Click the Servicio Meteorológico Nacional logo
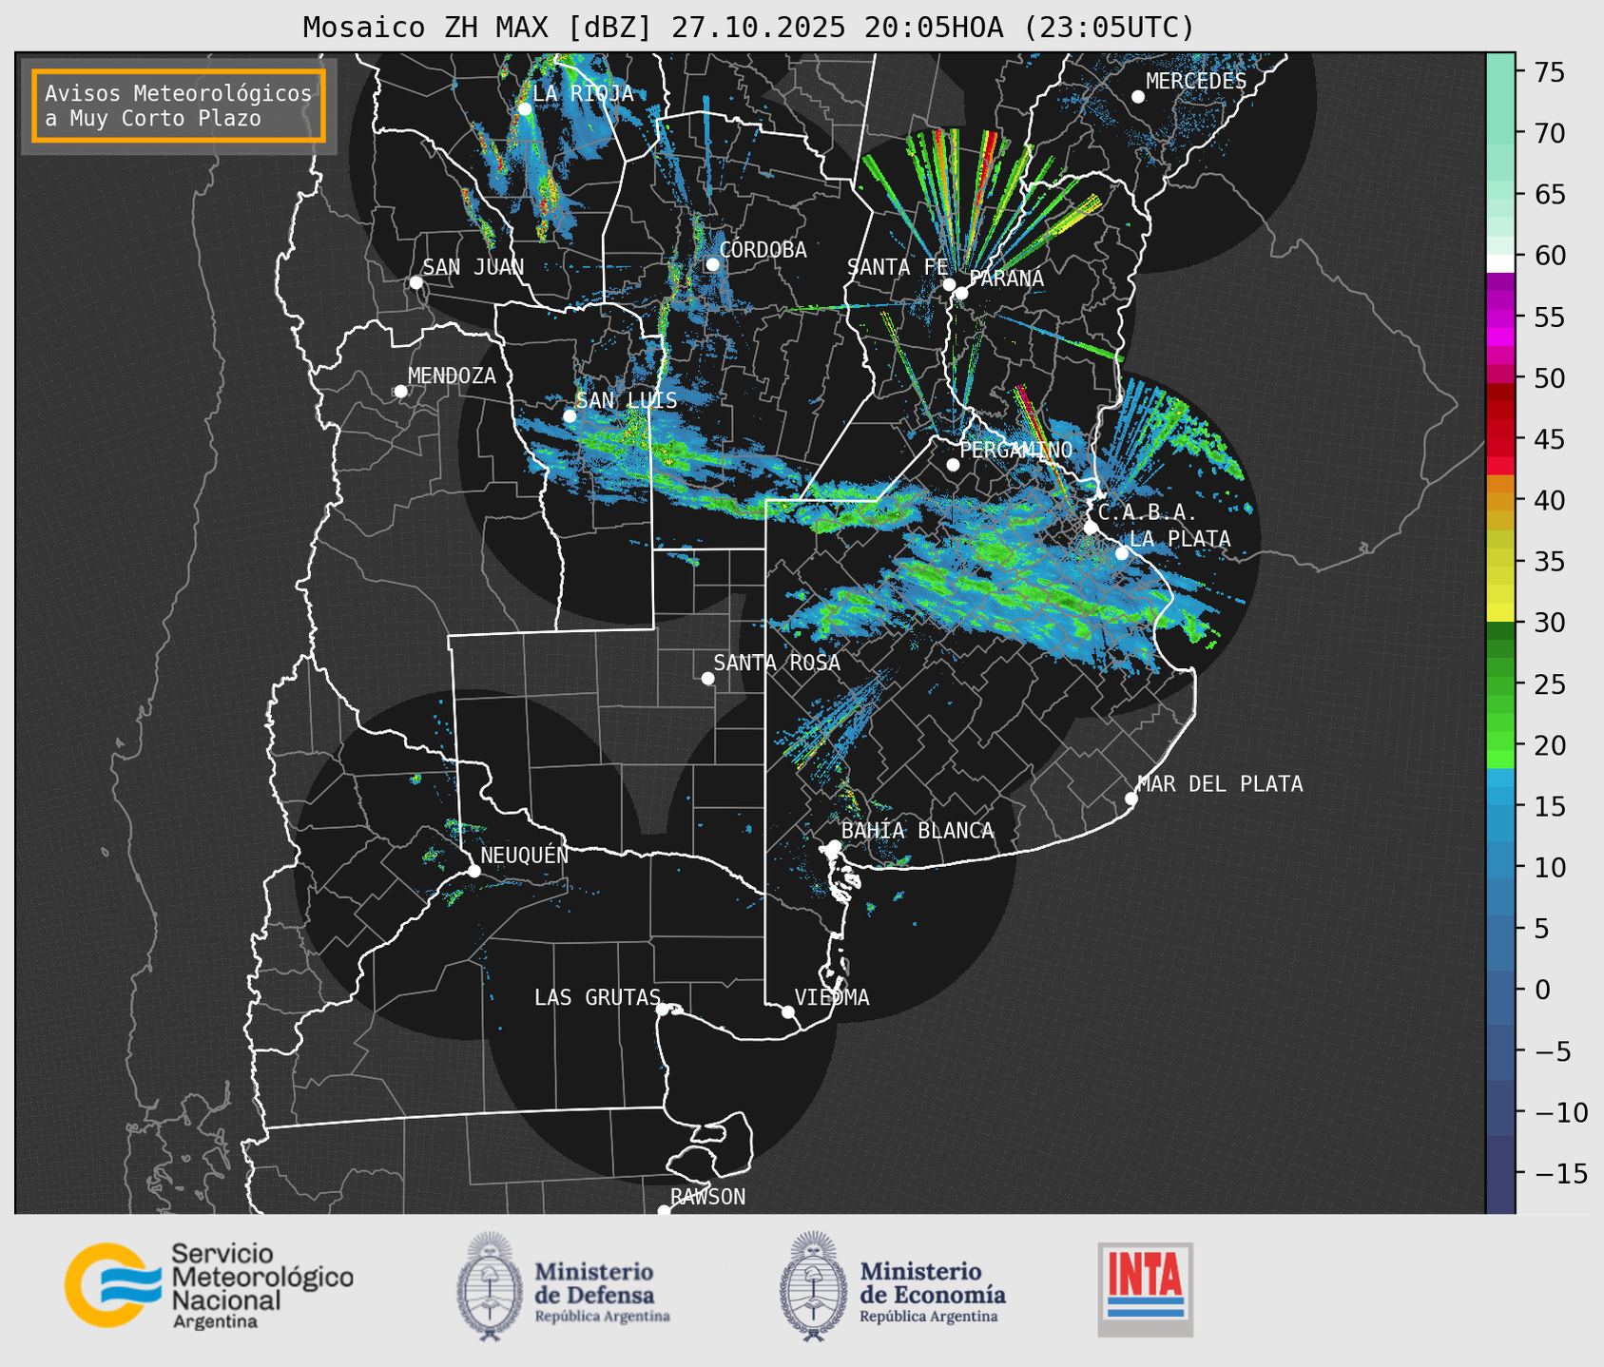Screen dimensions: 1604x1367 [209, 1285]
